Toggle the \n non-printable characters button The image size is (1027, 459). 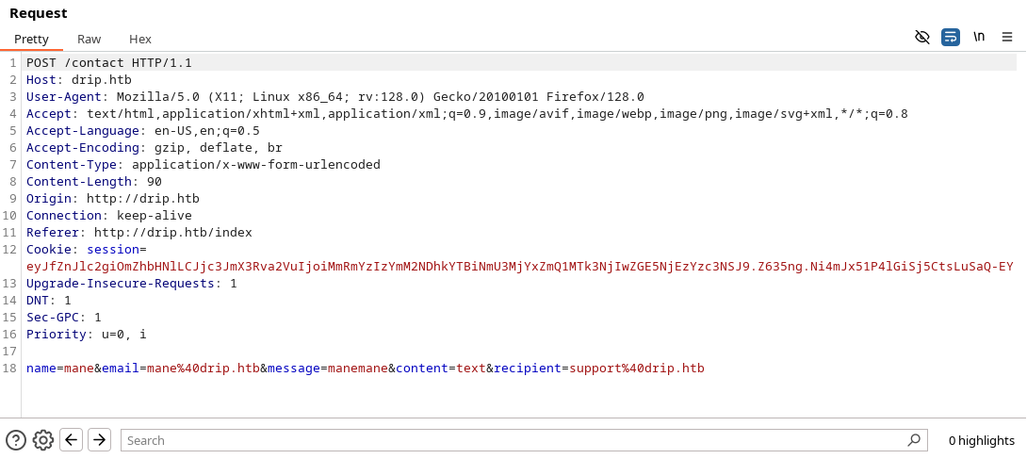point(979,37)
